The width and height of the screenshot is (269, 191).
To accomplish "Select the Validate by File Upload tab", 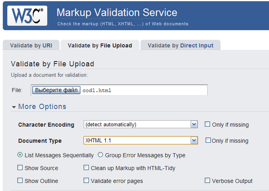I will (x=100, y=45).
